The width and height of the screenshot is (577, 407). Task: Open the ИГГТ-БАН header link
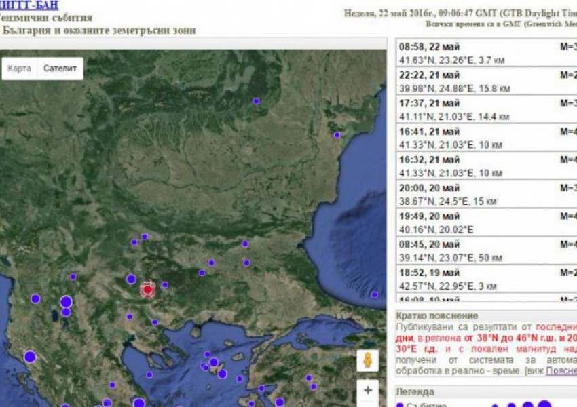coord(29,5)
